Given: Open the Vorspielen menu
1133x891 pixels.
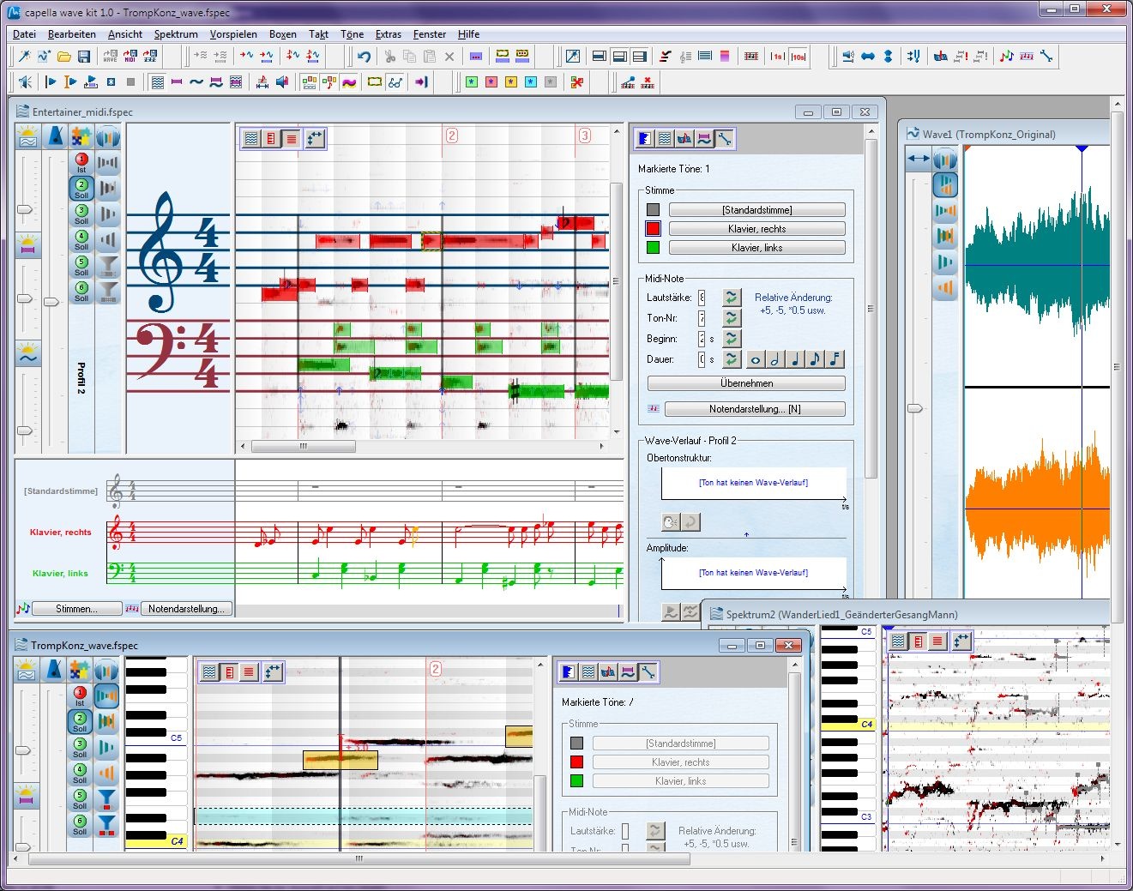Looking at the screenshot, I should [x=233, y=34].
